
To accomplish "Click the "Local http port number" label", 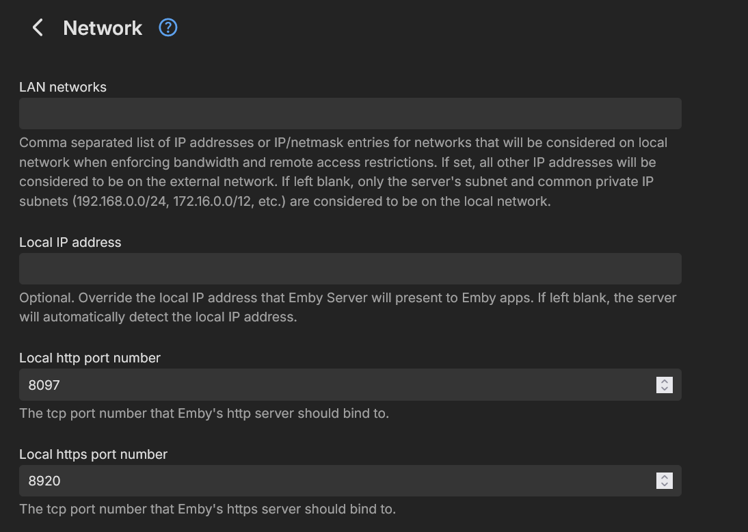I will click(90, 358).
